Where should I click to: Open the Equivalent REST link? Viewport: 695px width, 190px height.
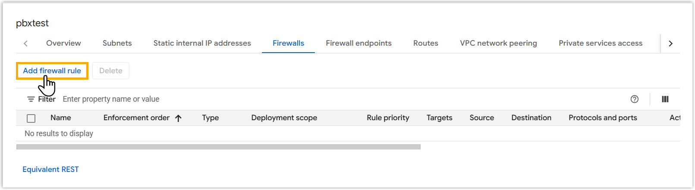coord(50,169)
